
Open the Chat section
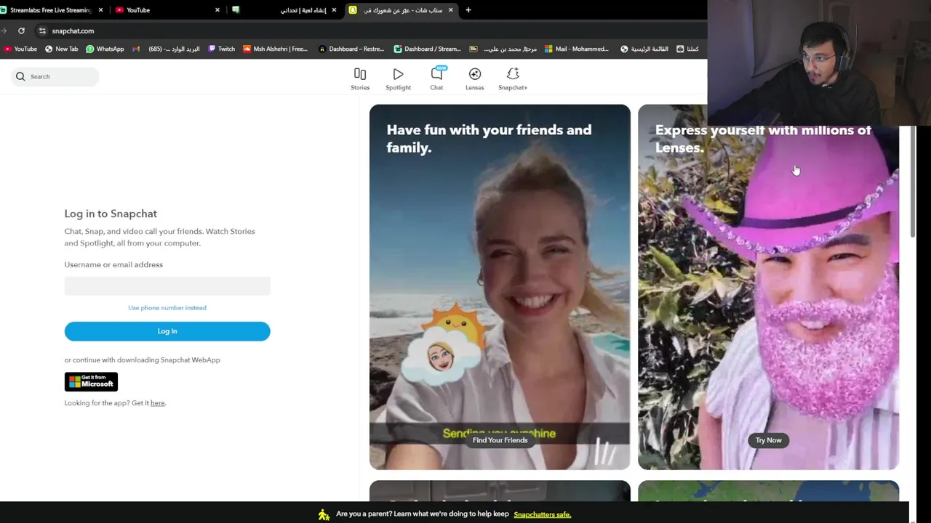click(436, 79)
